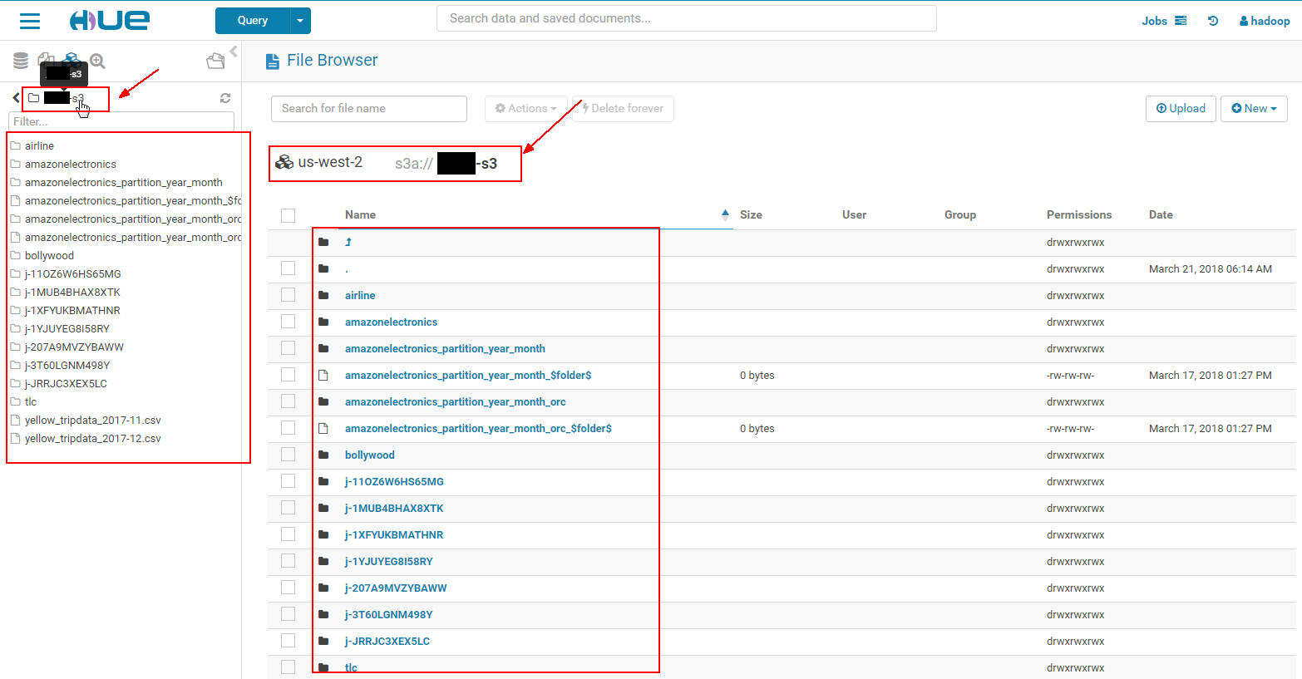This screenshot has width=1302, height=679.
Task: Open the Actions dropdown
Action: point(525,108)
